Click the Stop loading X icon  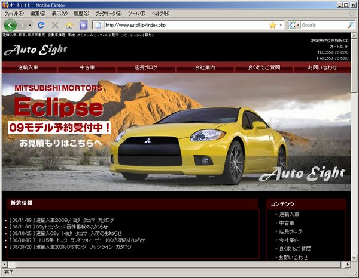coord(55,25)
